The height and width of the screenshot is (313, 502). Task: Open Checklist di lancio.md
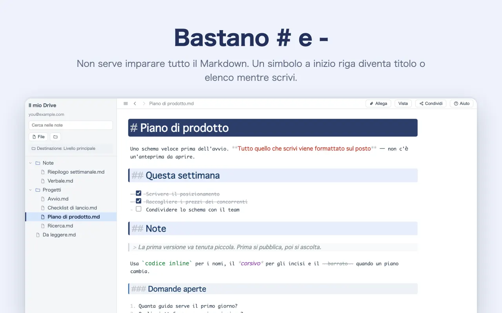71,208
